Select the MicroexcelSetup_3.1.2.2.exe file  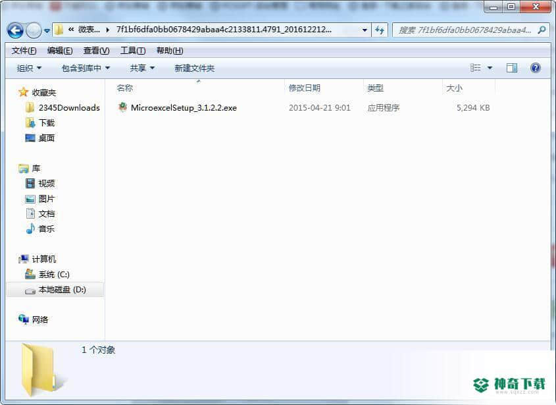click(x=184, y=108)
